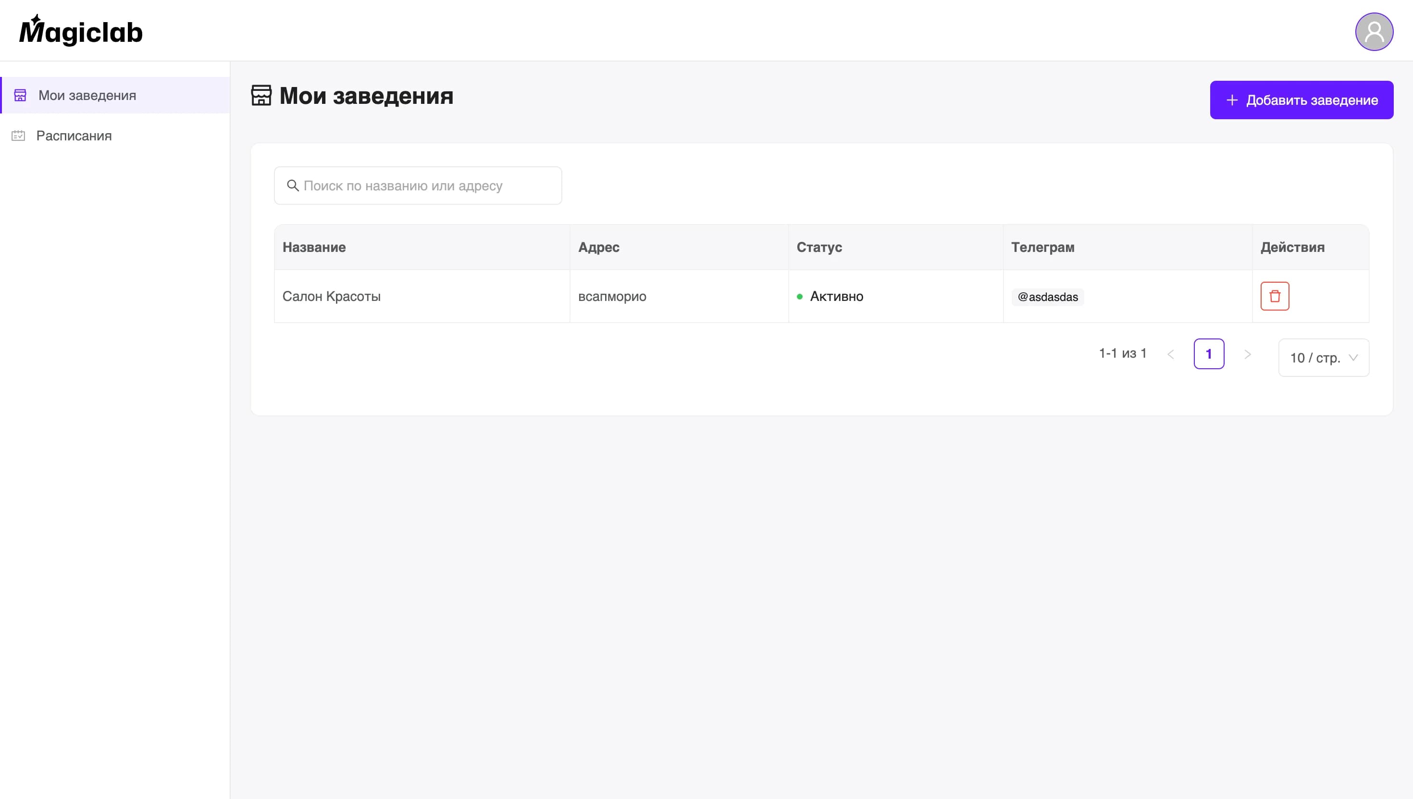
Task: Open the Мои заведения sidebar section
Action: coord(86,95)
